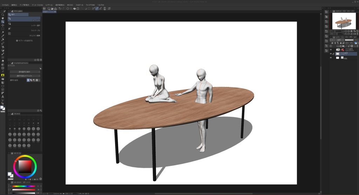359x195 pixels.
Task: Open the Help menu
Action: [x=101, y=5]
